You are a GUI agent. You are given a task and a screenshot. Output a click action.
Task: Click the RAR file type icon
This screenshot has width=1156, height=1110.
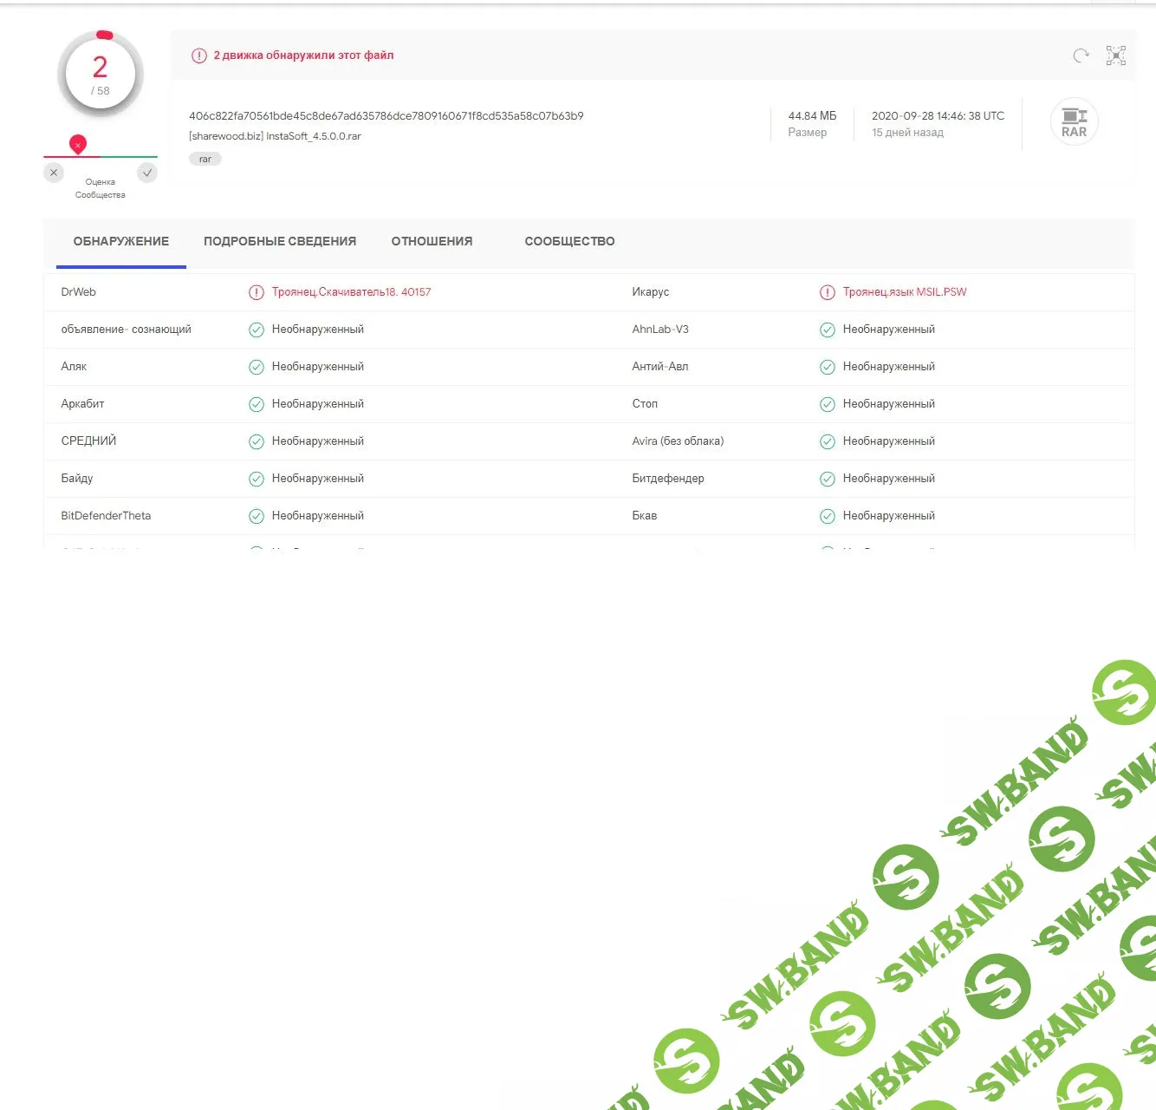(1074, 122)
